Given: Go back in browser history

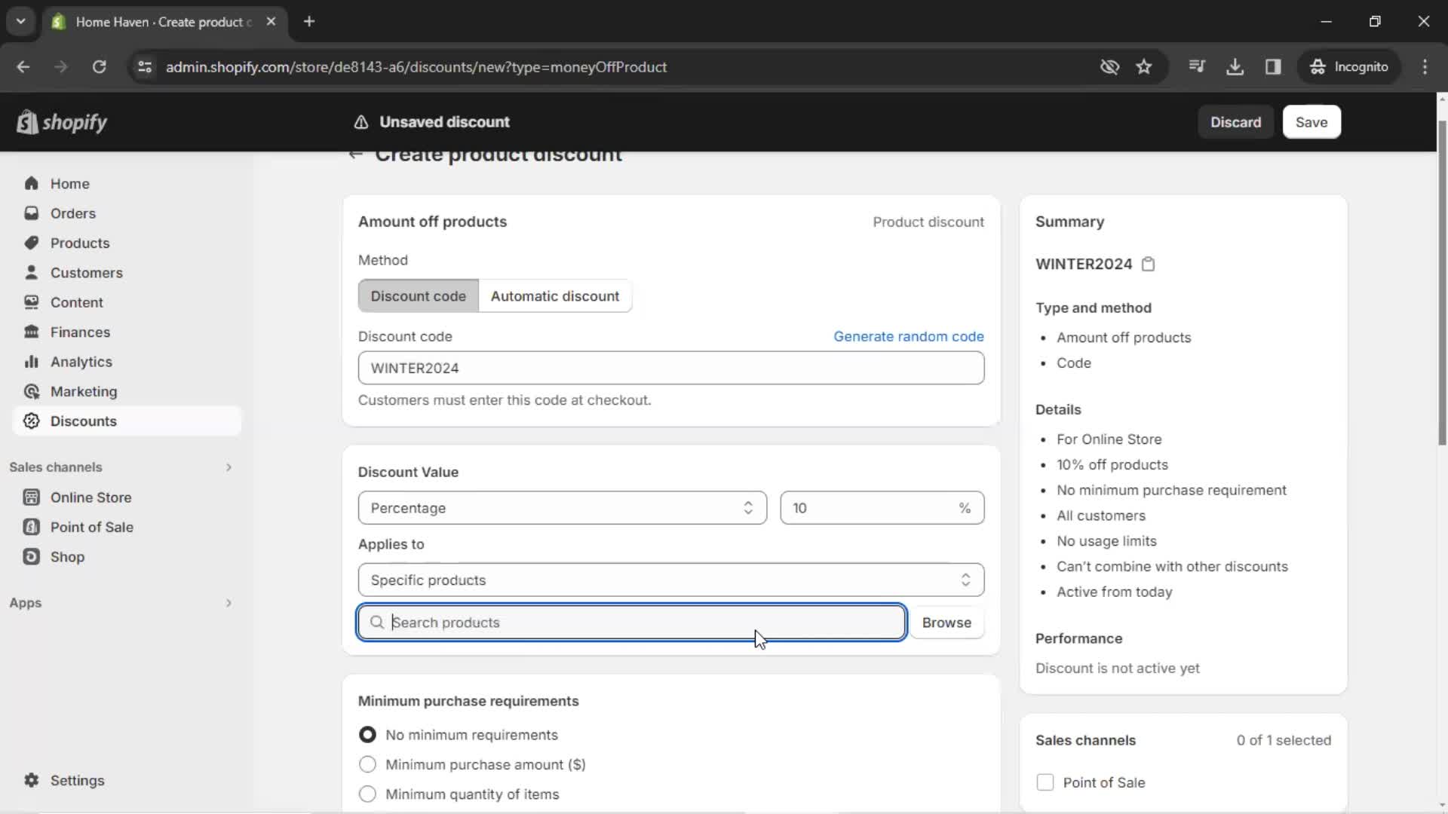Looking at the screenshot, I should [x=23, y=66].
